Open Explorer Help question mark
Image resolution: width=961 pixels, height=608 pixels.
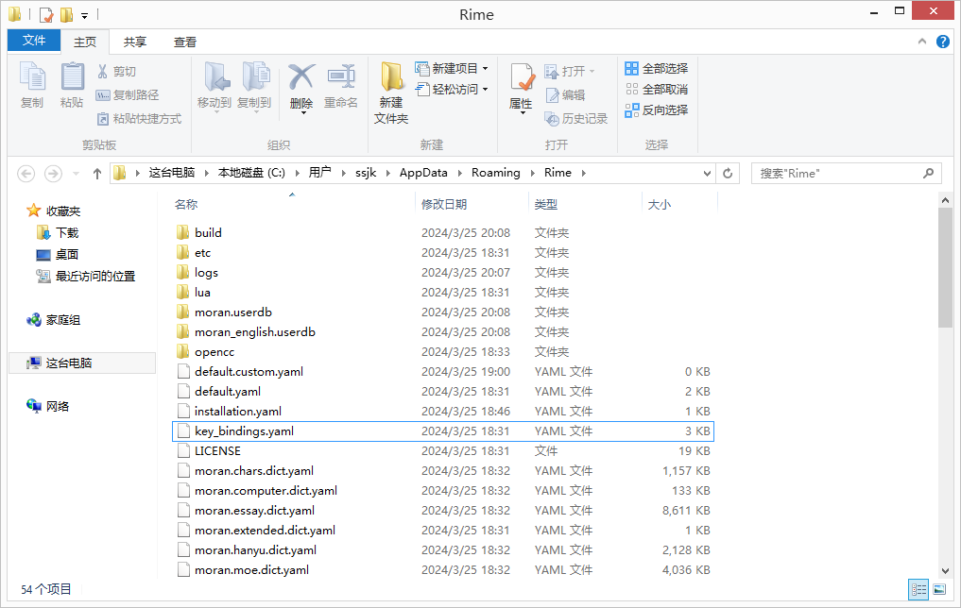(x=943, y=42)
